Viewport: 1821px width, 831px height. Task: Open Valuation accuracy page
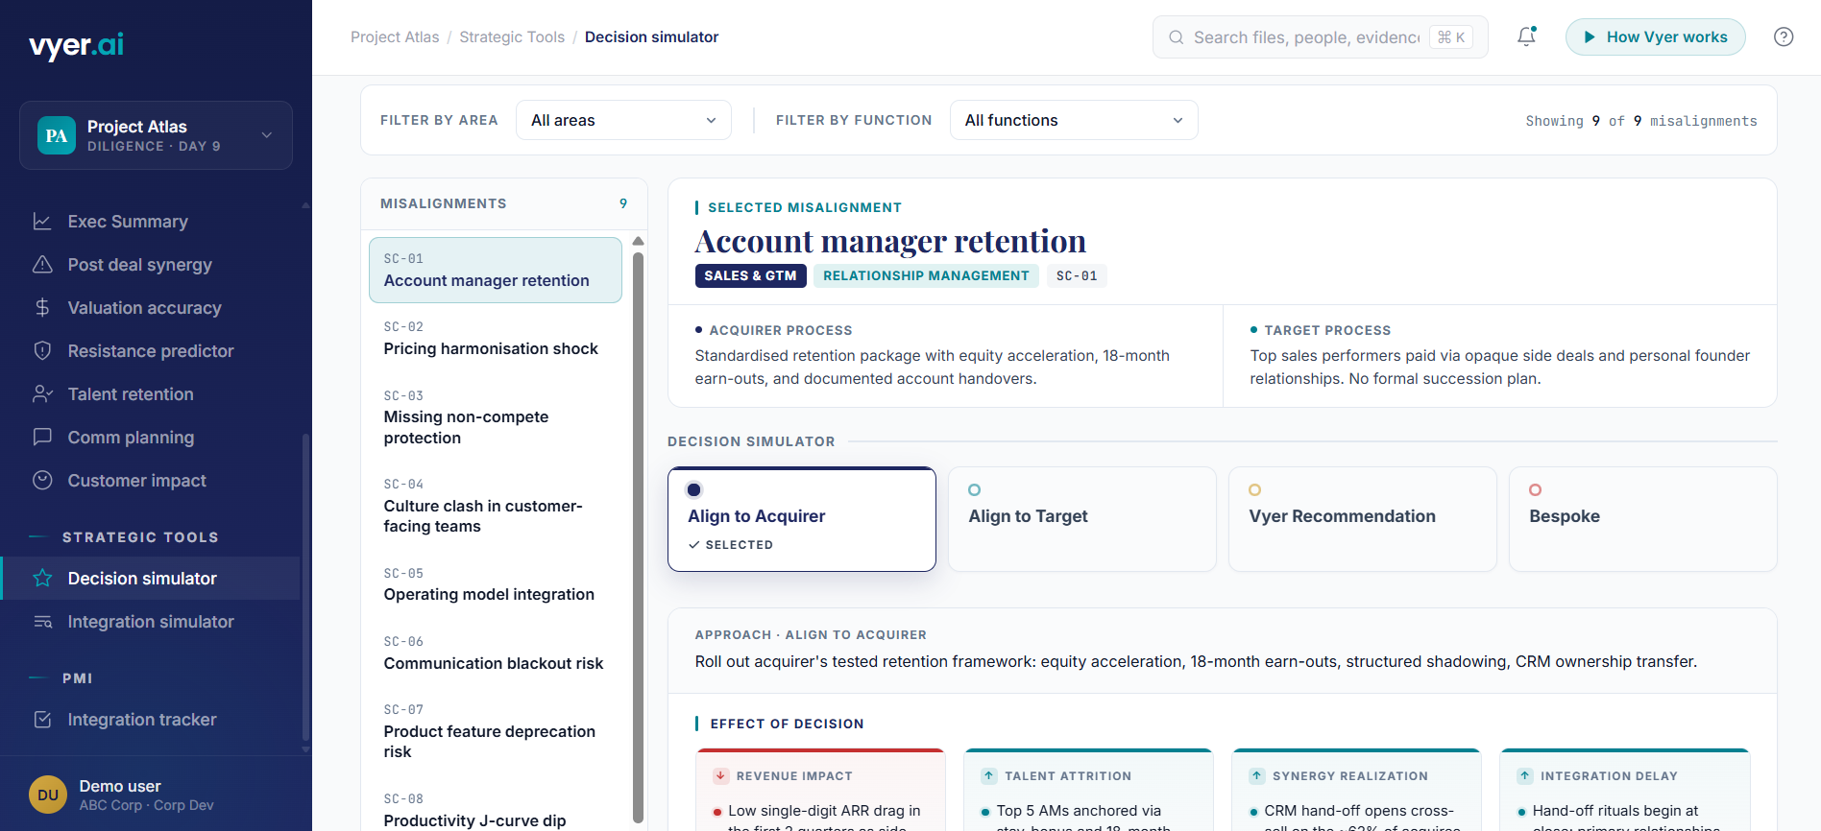pos(152,308)
